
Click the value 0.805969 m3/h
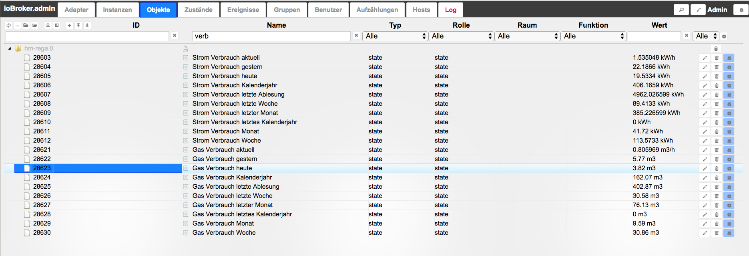pyautogui.click(x=654, y=150)
